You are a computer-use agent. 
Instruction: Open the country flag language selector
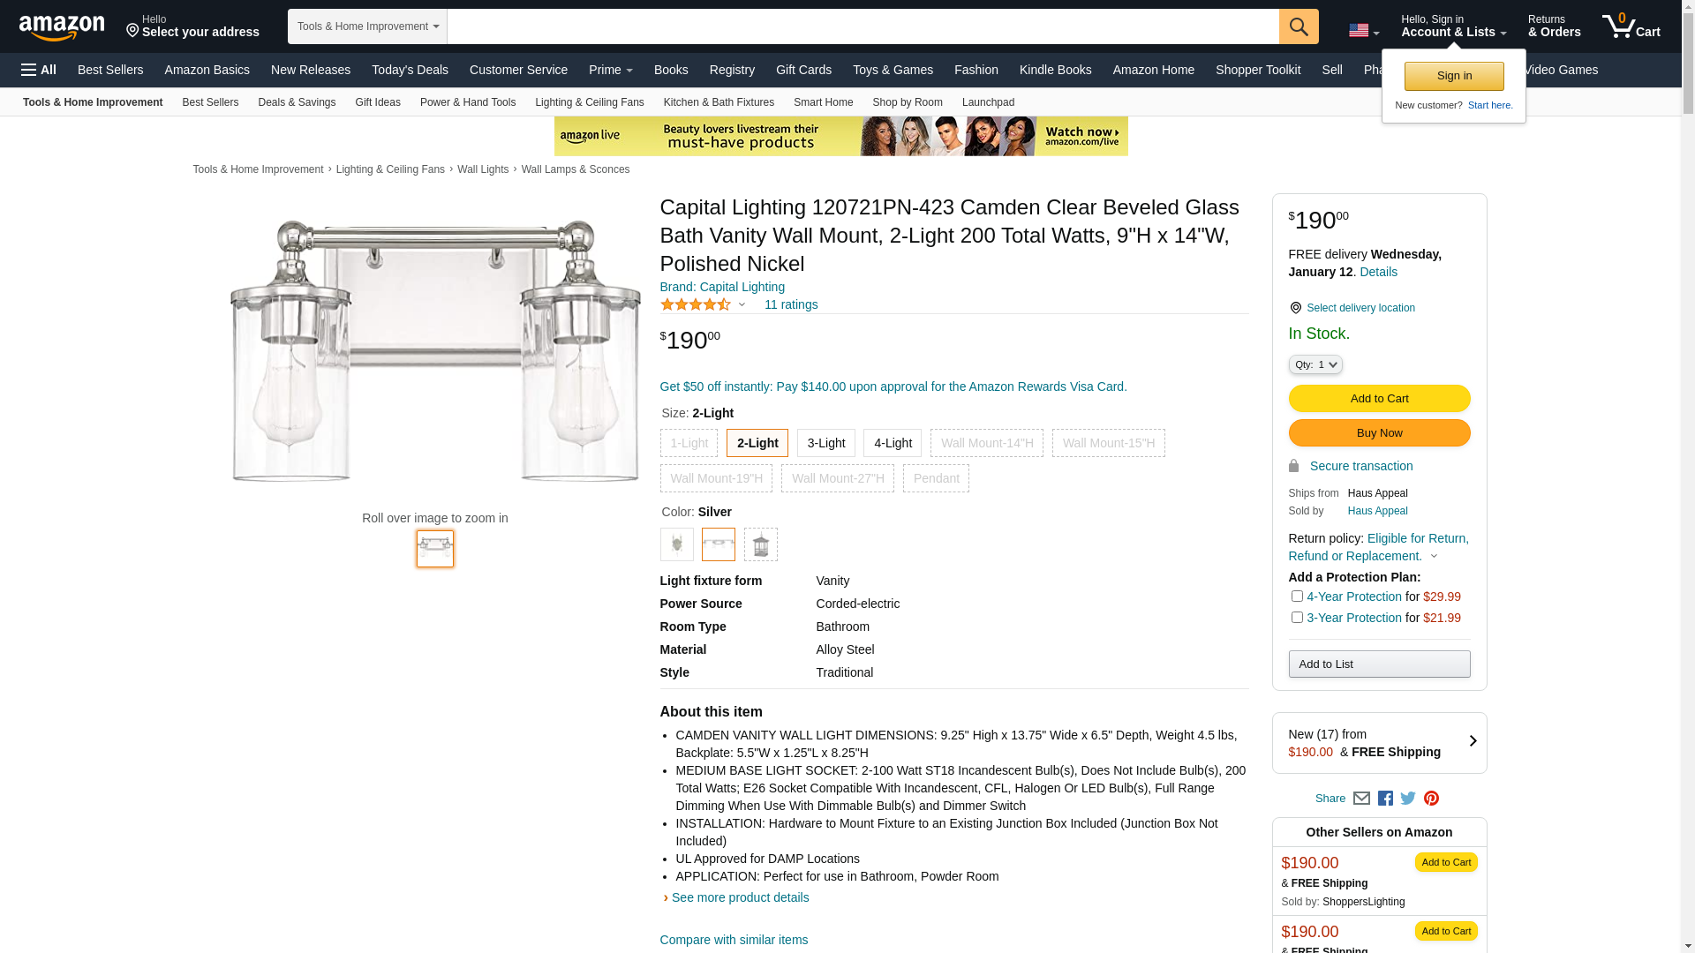click(x=1363, y=31)
